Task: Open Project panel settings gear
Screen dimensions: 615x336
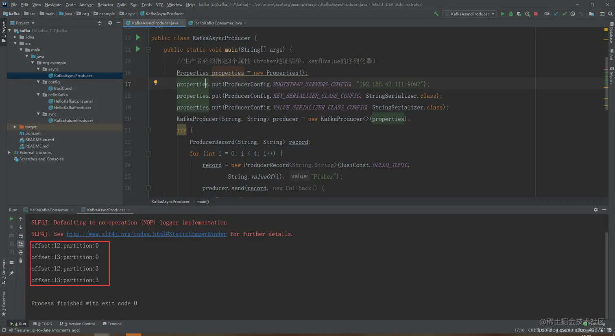Action: (x=110, y=23)
